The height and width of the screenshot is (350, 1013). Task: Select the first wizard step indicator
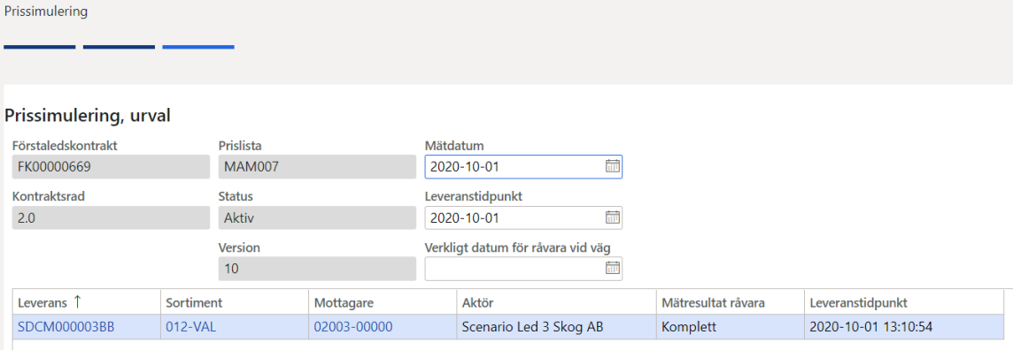[40, 47]
